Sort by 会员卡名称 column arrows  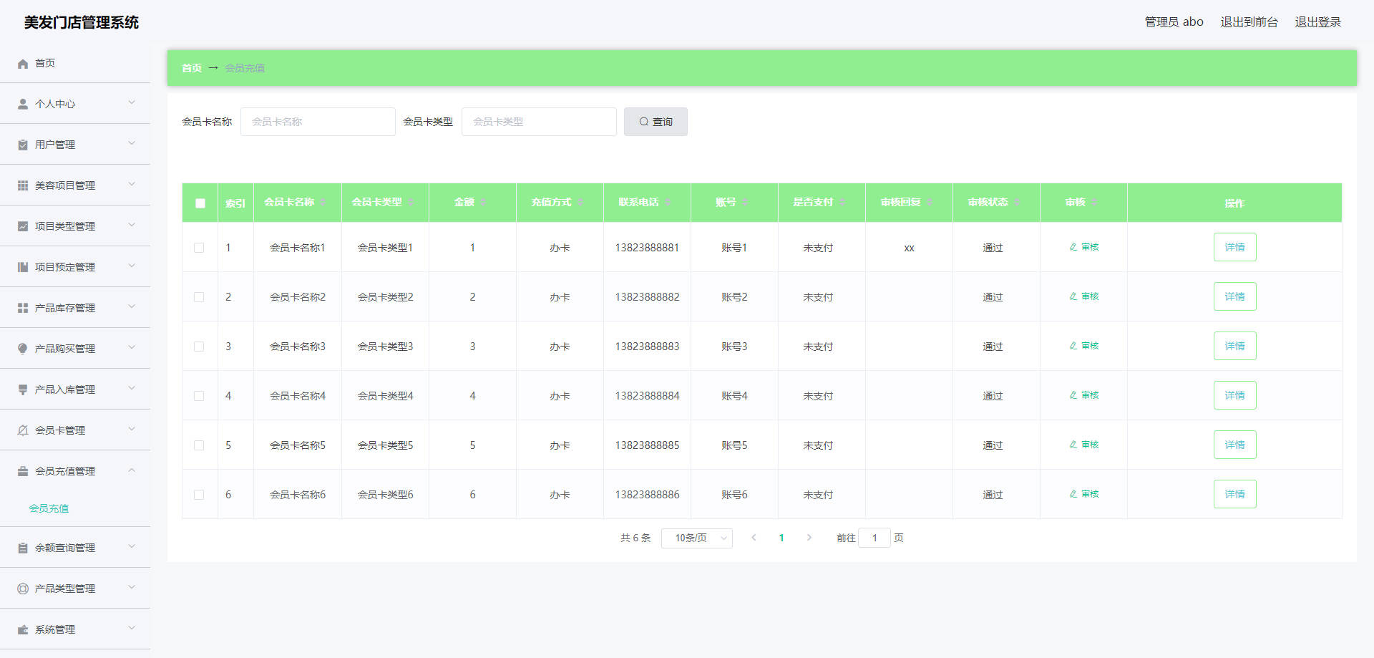point(323,203)
